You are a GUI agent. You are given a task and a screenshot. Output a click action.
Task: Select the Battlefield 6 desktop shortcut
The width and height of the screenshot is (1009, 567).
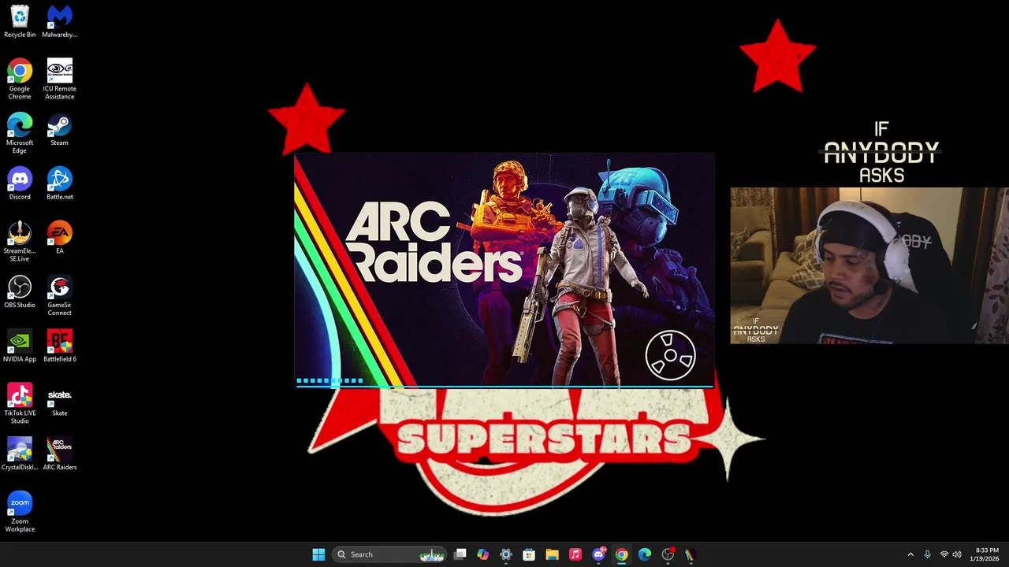coord(59,346)
